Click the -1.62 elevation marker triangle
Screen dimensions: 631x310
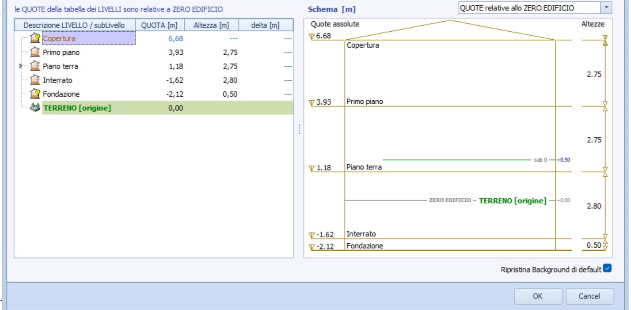[x=312, y=234]
